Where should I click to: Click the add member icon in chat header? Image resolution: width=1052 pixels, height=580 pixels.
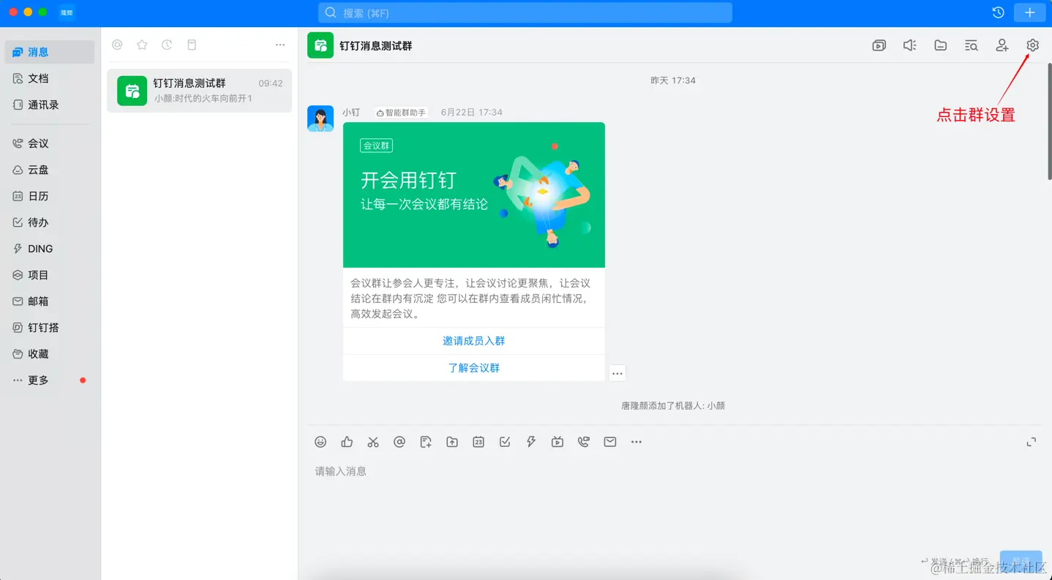coord(1002,45)
